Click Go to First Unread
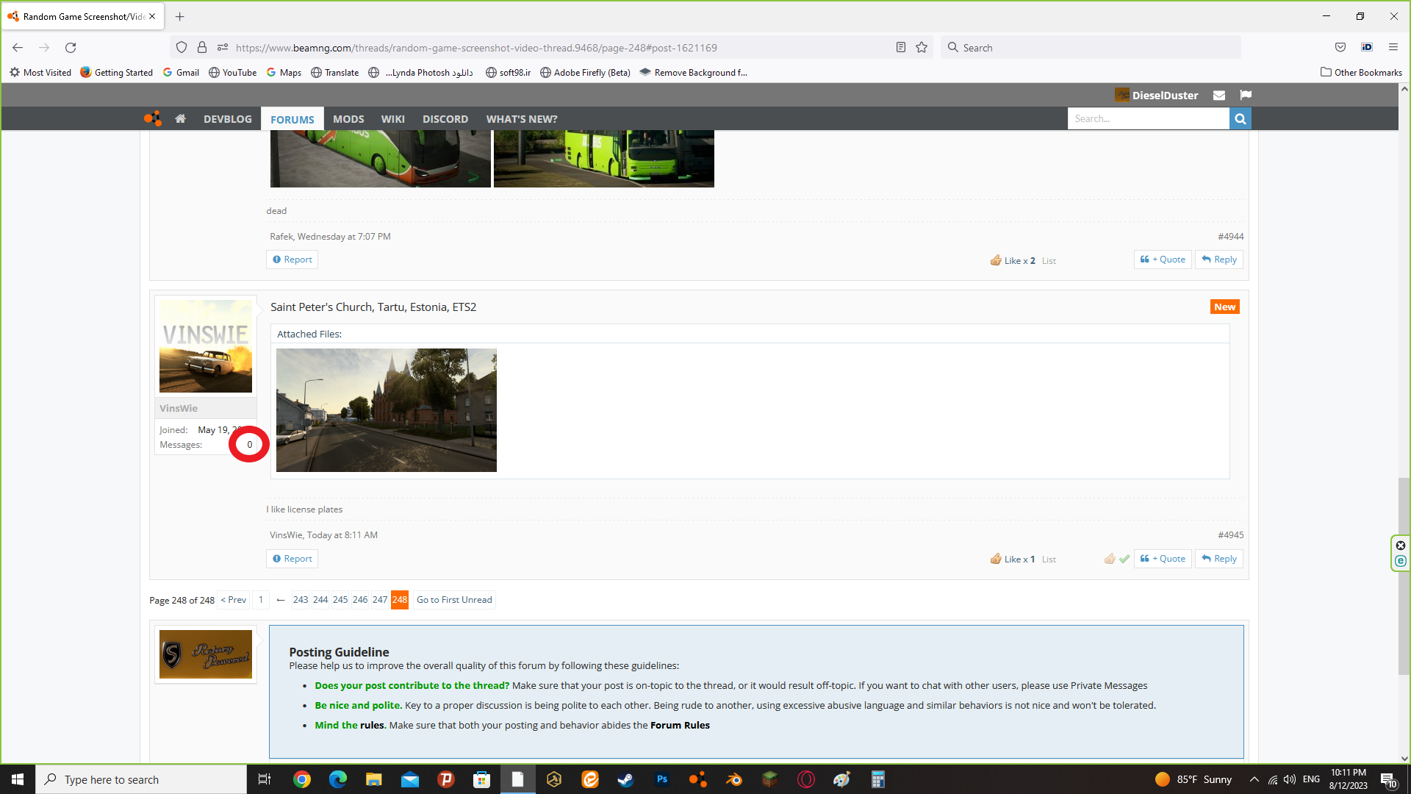Image resolution: width=1411 pixels, height=794 pixels. [454, 600]
